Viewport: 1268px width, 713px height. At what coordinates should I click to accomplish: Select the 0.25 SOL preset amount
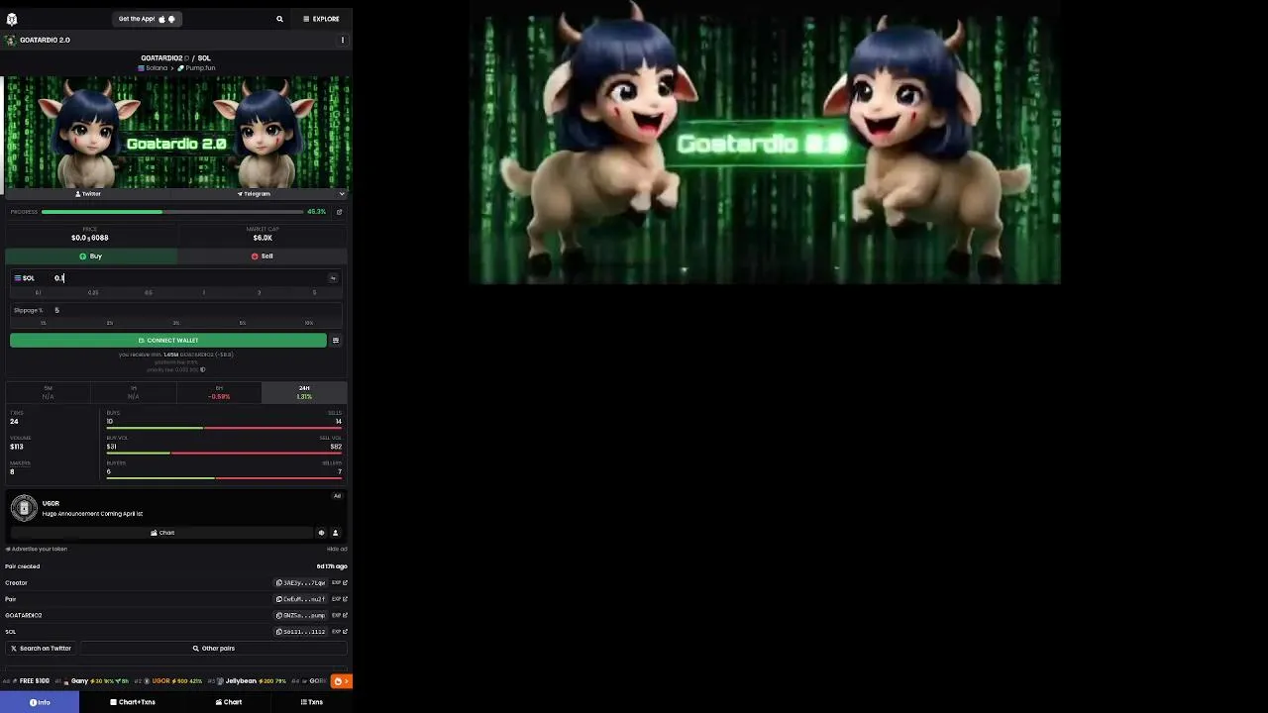[93, 293]
